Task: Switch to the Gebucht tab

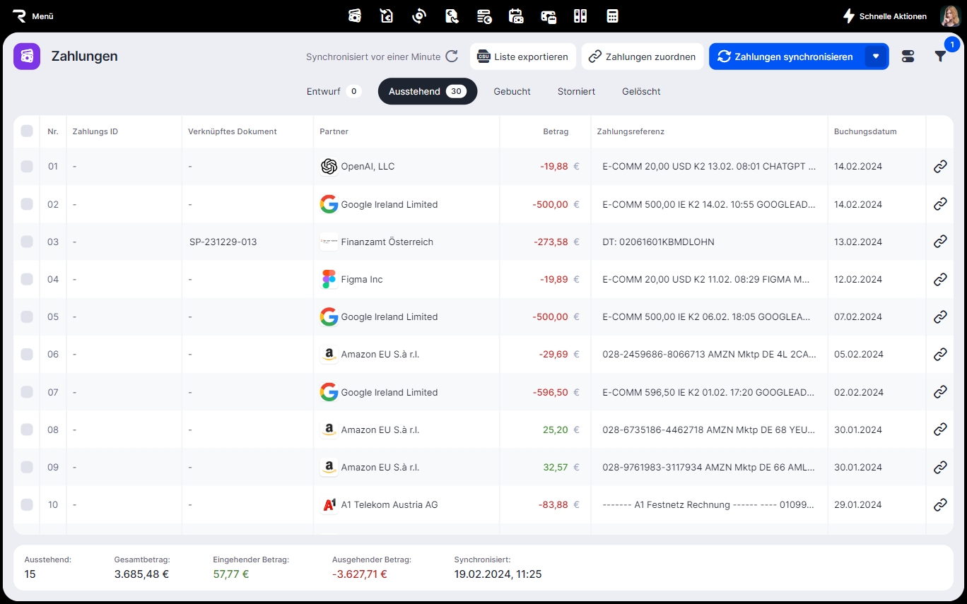Action: [512, 91]
